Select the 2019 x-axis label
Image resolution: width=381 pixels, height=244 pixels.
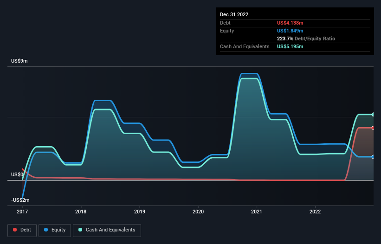click(x=140, y=212)
